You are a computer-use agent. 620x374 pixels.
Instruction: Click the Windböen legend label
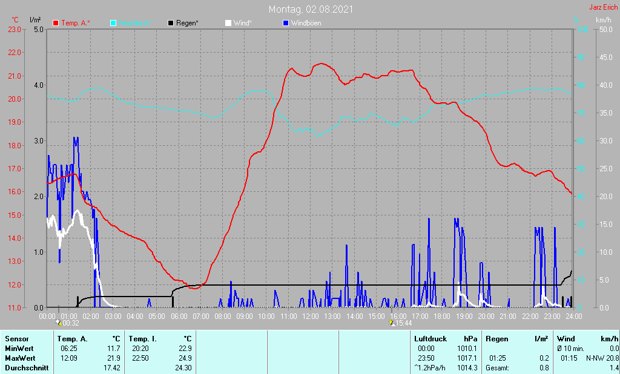pos(306,23)
